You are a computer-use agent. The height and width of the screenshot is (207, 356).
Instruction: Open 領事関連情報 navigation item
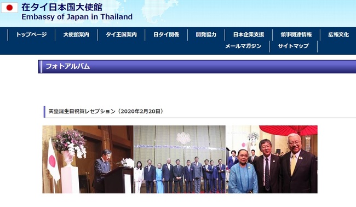pyautogui.click(x=296, y=34)
